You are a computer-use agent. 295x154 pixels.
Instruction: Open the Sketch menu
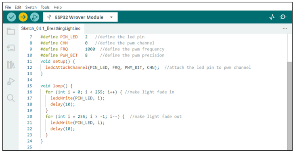point(31,7)
